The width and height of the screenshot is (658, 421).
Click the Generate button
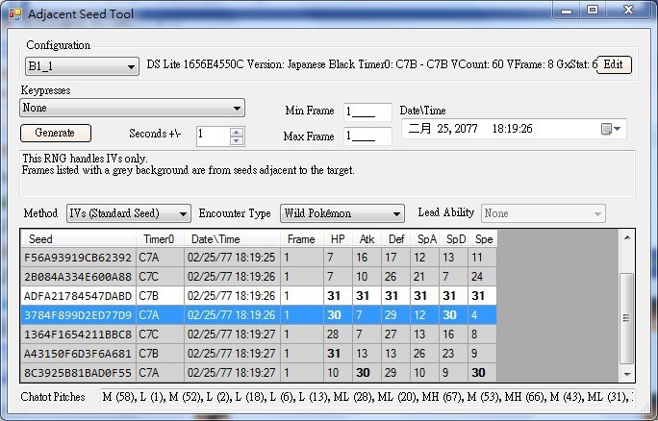click(56, 133)
